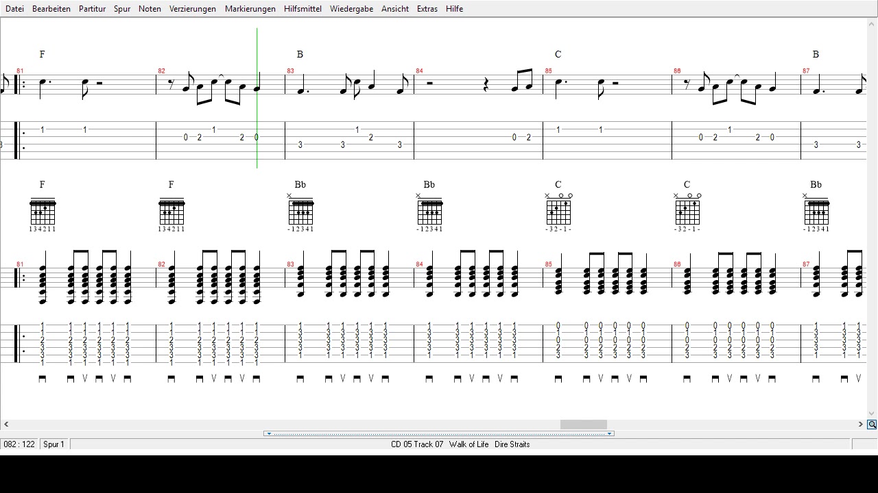Open the Hilfe menu

[x=454, y=9]
